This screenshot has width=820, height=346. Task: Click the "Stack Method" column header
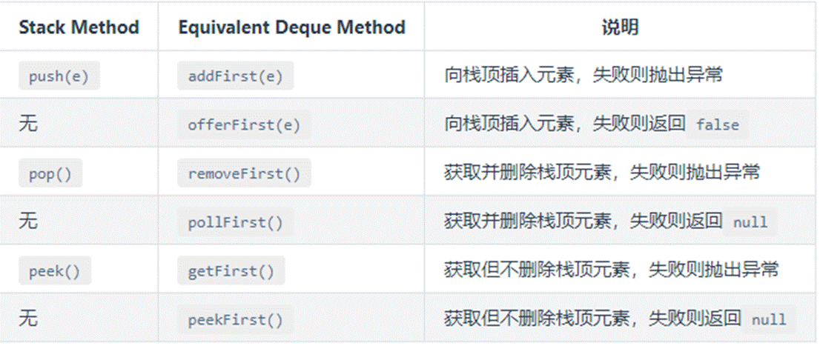click(x=79, y=28)
